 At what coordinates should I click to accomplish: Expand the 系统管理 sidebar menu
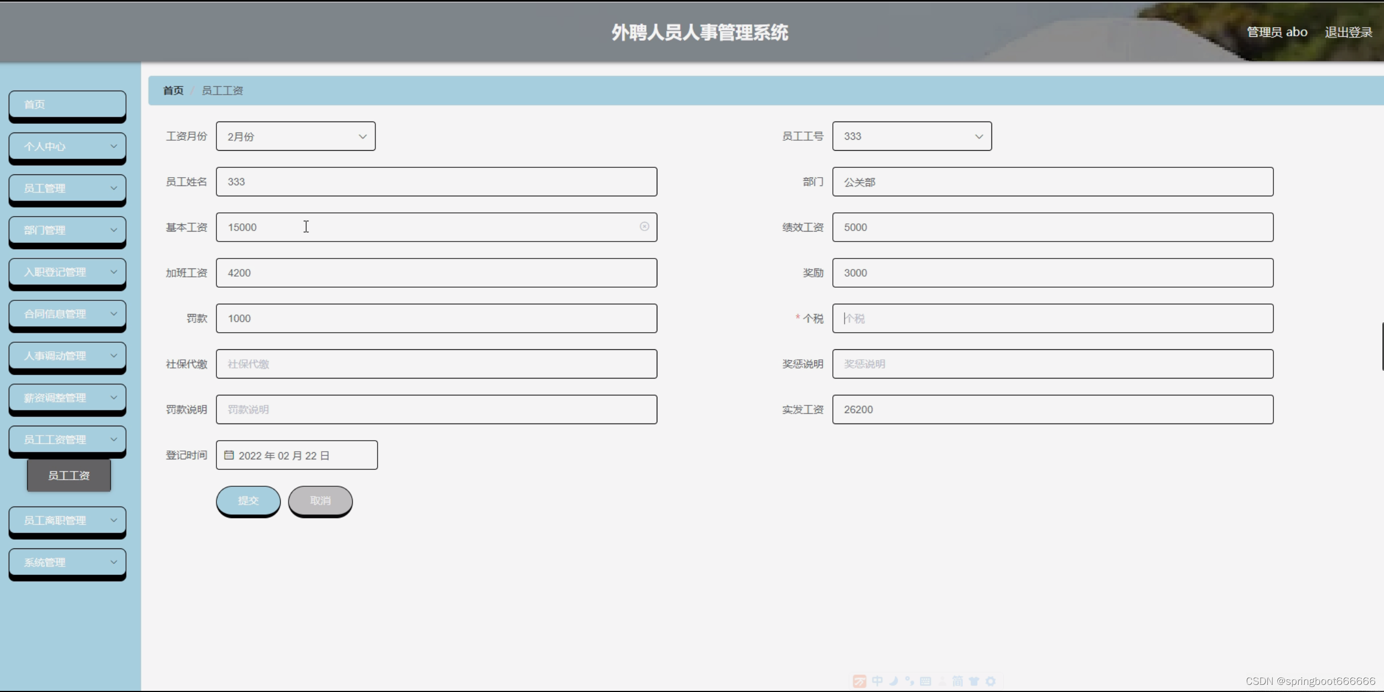[x=67, y=562]
